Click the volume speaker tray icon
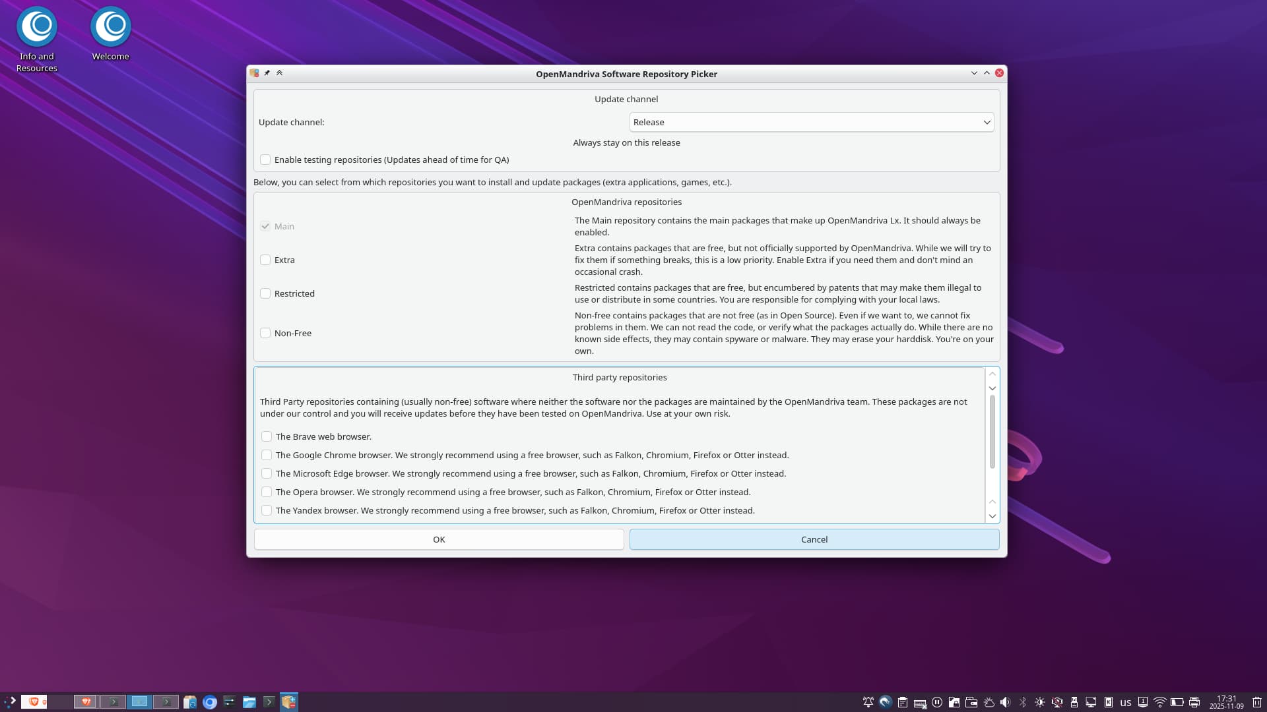 tap(1005, 702)
